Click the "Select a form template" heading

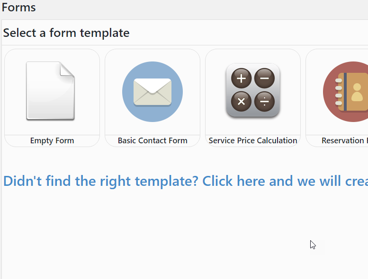pyautogui.click(x=66, y=33)
